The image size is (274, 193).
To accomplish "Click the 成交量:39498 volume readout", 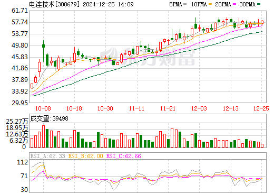I will coord(49,118).
